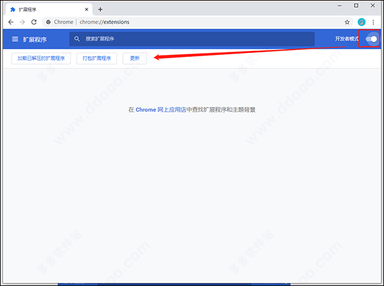Screen dimensions: 384x286
Task: Click the 更新 button
Action: click(134, 58)
